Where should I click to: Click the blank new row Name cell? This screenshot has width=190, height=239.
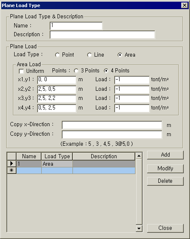[29, 170]
